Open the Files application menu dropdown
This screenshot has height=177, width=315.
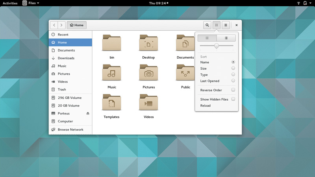31,3
